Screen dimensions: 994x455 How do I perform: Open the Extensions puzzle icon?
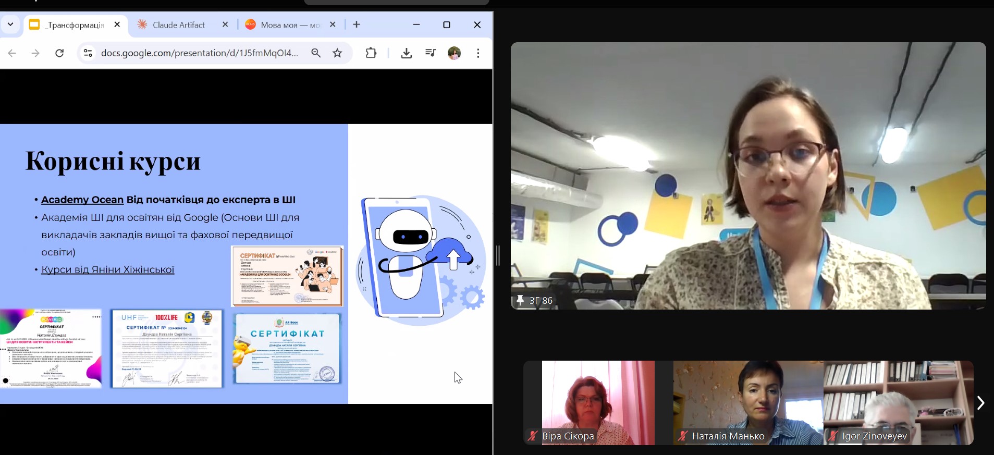tap(371, 53)
